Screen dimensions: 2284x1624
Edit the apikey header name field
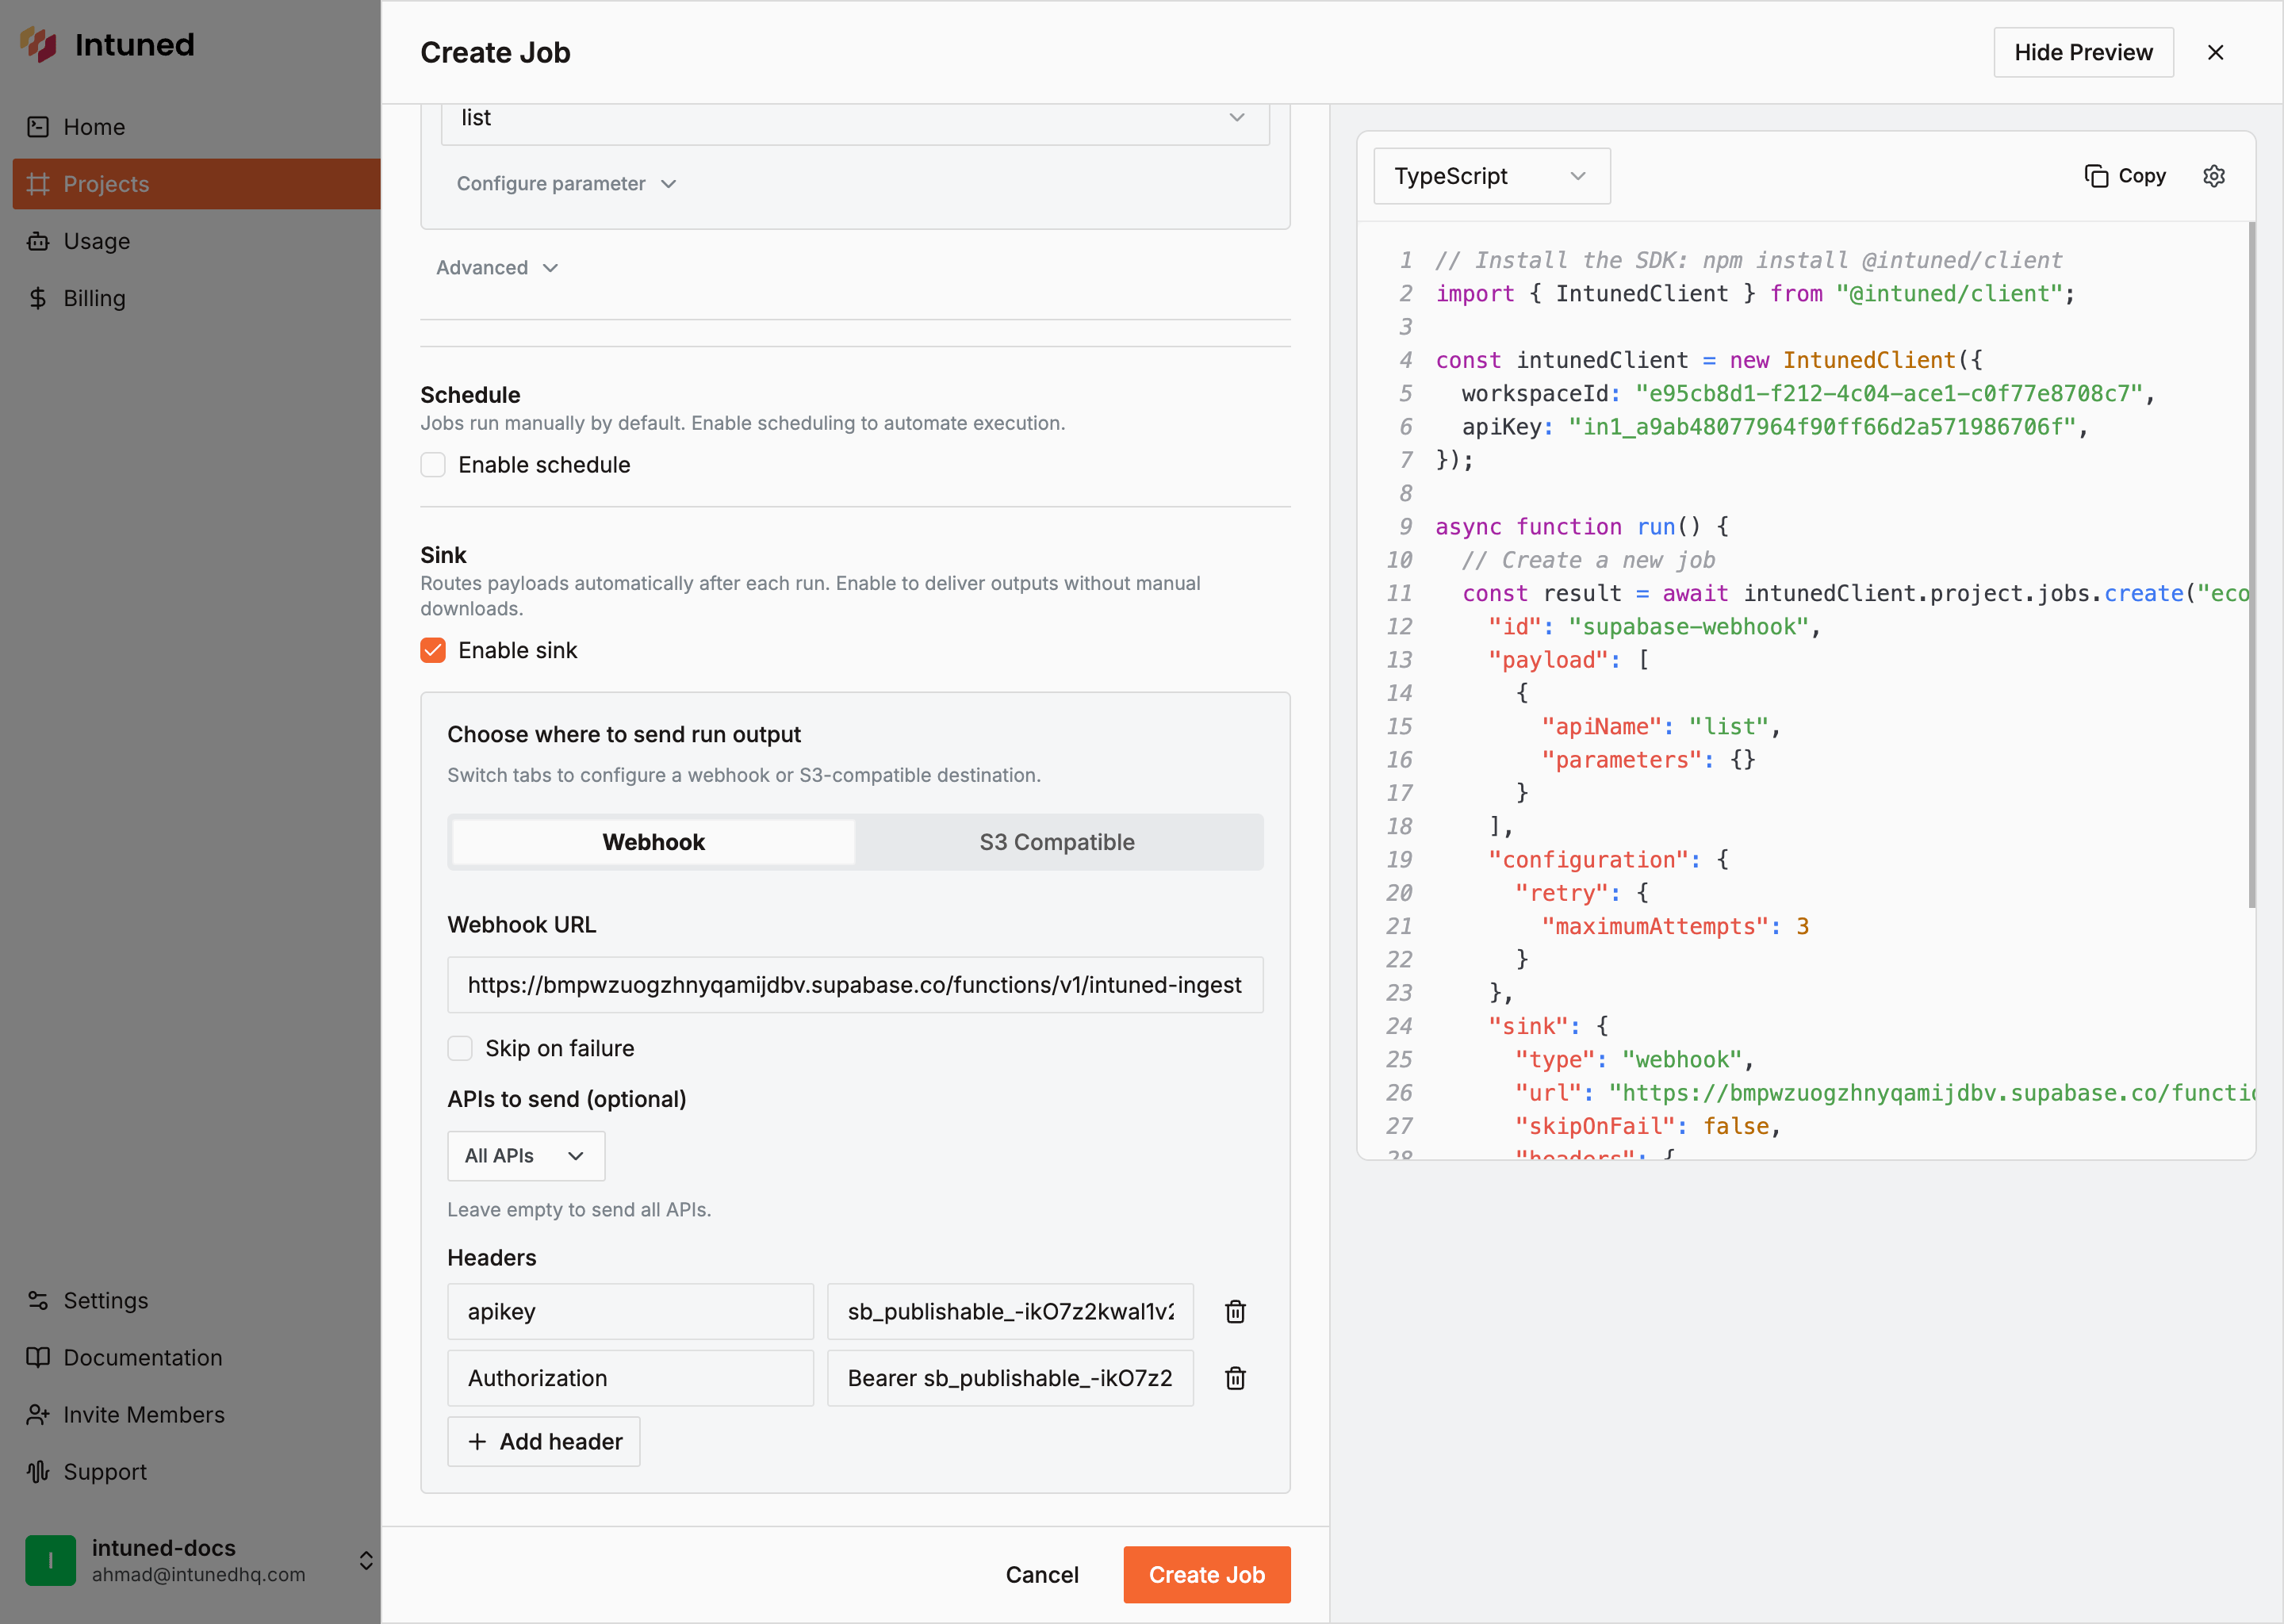[630, 1311]
